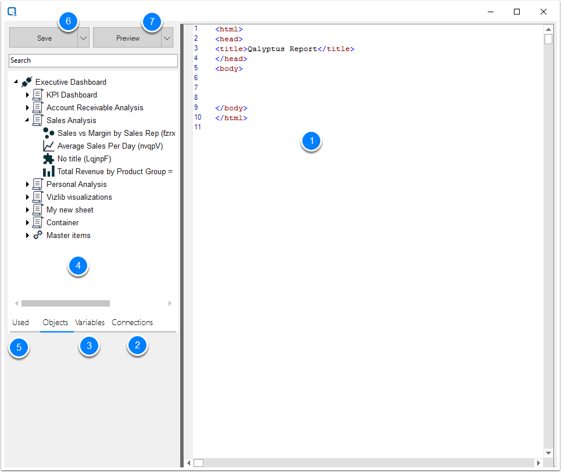Click the chain icon next to Master items
This screenshot has height=472, width=561.
38,235
